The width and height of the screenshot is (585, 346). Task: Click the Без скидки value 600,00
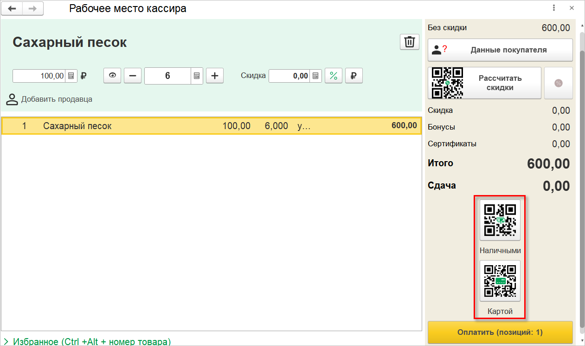coord(556,28)
